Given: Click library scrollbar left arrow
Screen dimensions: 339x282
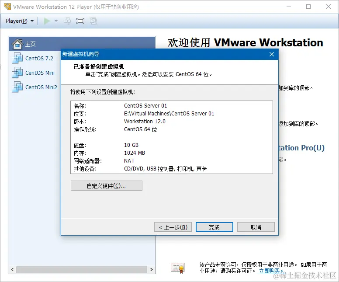Looking at the screenshot, I should 12,269.
